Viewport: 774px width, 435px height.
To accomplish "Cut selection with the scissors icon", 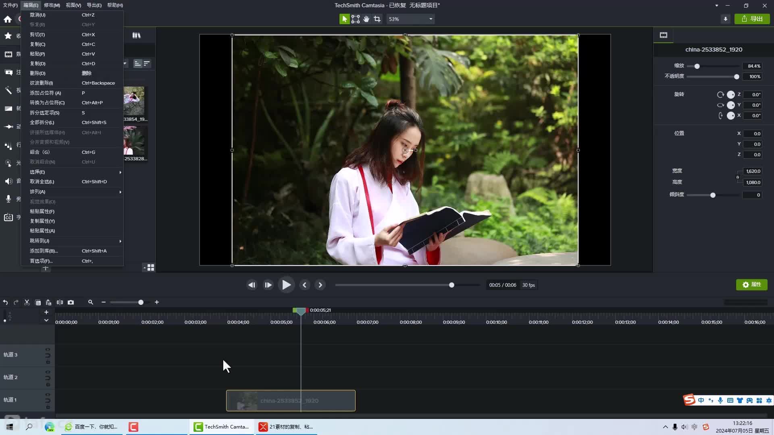I will click(x=27, y=302).
